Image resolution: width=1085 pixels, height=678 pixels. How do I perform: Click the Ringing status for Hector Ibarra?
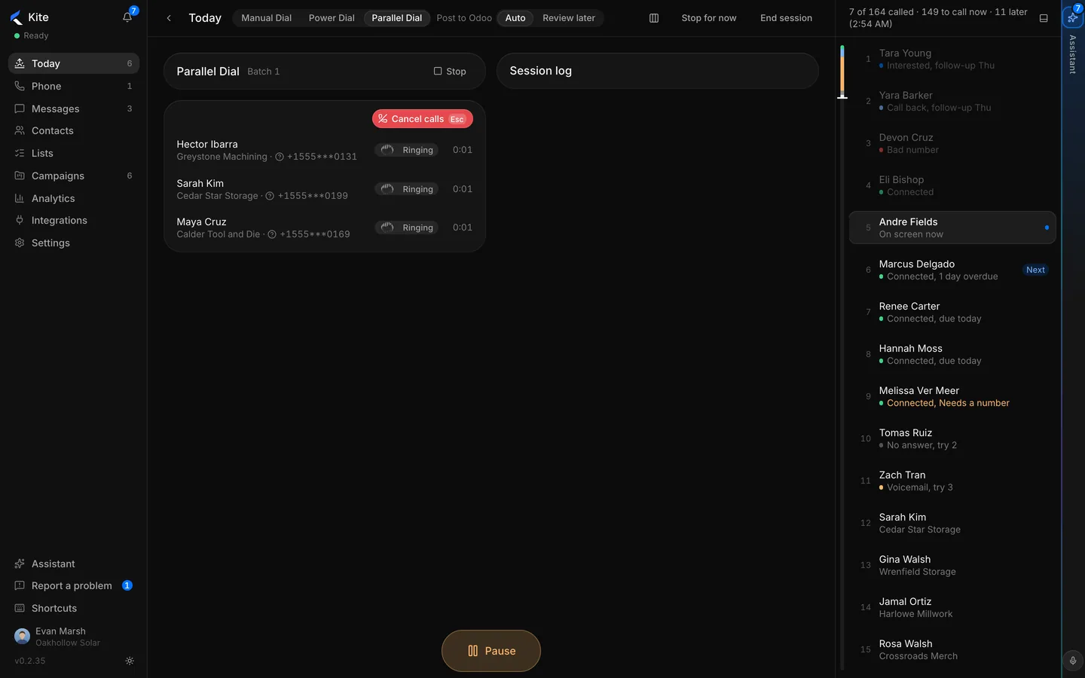[x=407, y=150]
